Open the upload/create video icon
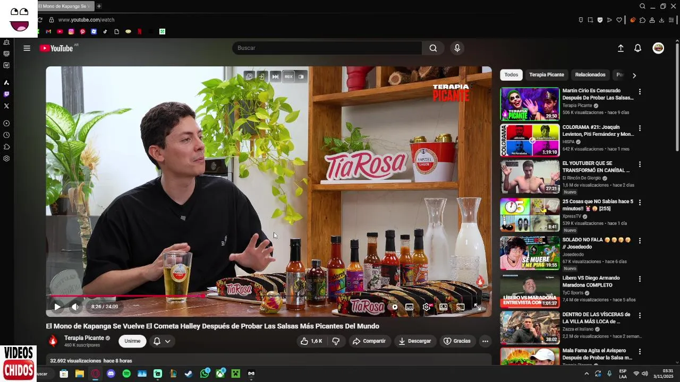The width and height of the screenshot is (680, 382). pos(620,48)
